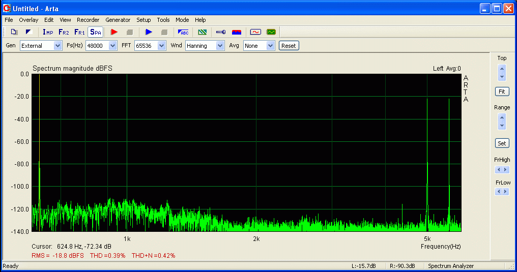Image resolution: width=517 pixels, height=272 pixels.
Task: Open the File menu
Action: pos(9,20)
